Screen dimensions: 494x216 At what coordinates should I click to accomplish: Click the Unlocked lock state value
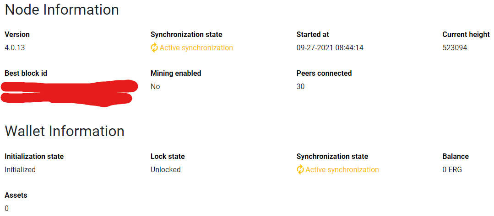[x=166, y=169]
